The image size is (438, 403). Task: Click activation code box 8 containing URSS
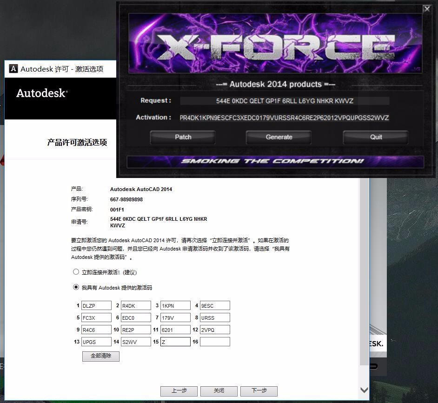tap(215, 317)
